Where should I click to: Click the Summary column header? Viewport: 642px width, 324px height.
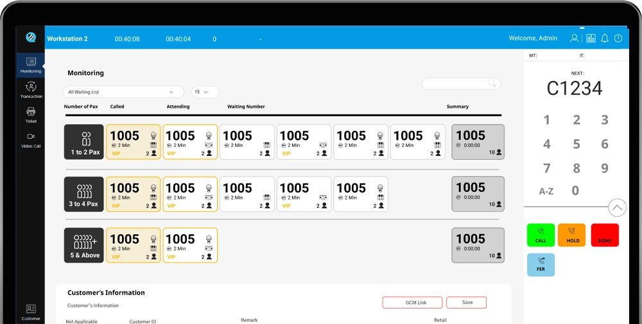click(x=457, y=107)
